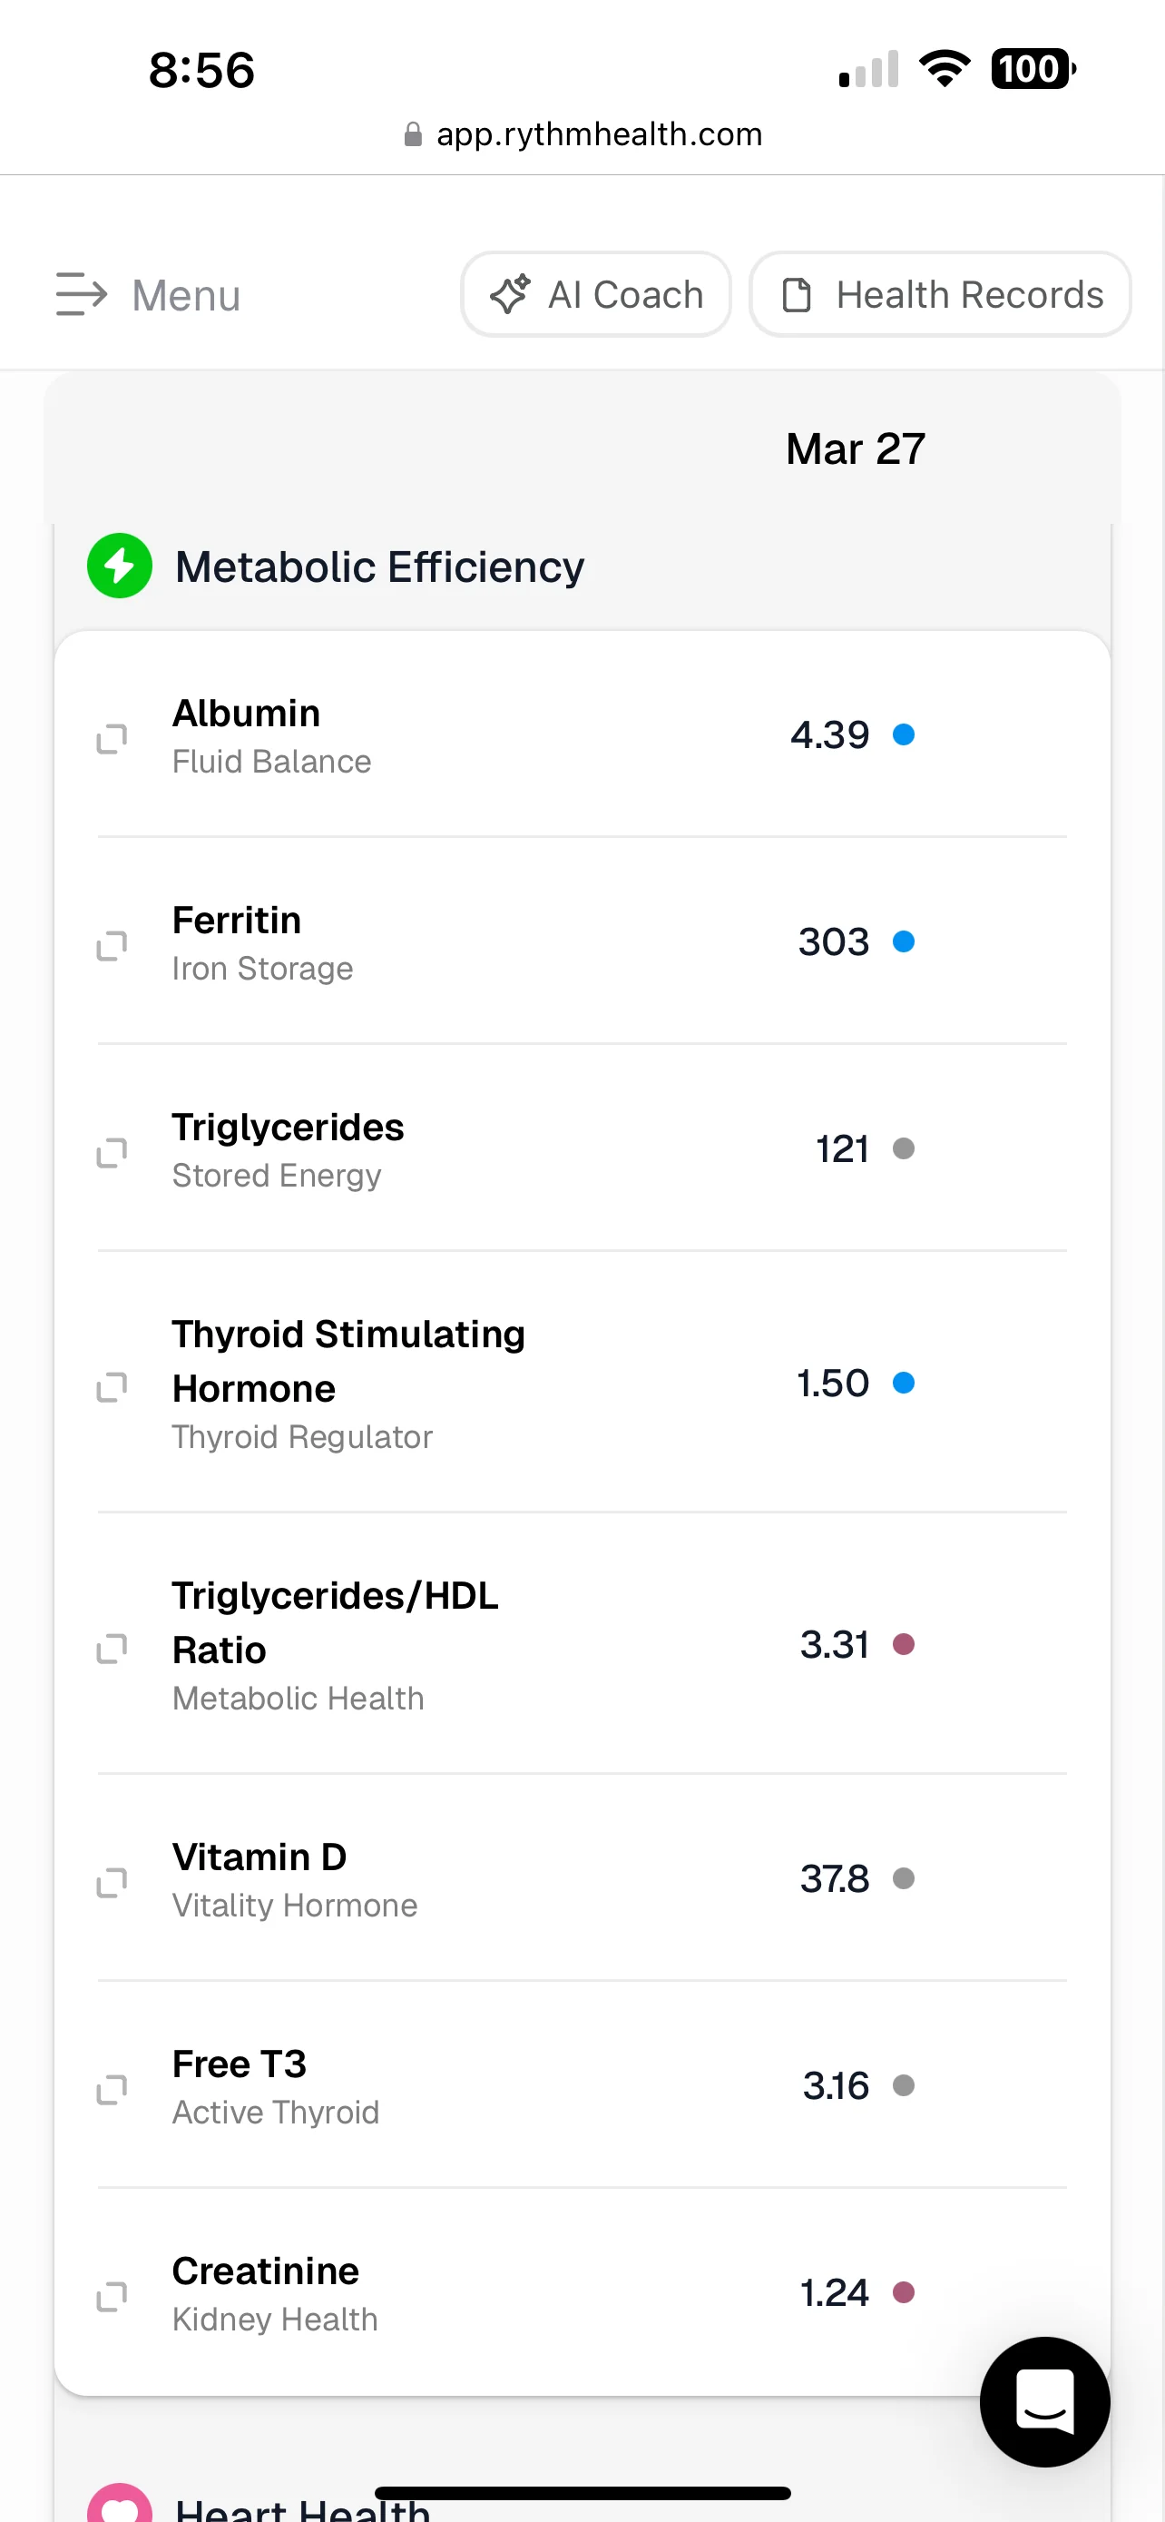Click the expand icon beside Ferritin
The image size is (1165, 2522).
pyautogui.click(x=112, y=945)
